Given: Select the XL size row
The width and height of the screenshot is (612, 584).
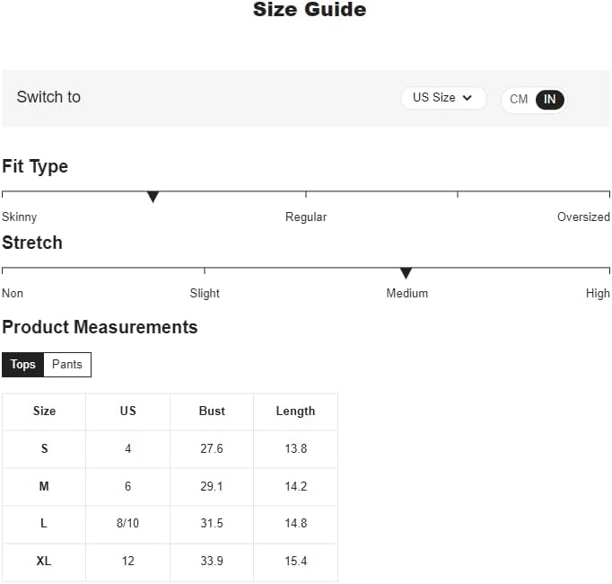Looking at the screenshot, I should 170,562.
